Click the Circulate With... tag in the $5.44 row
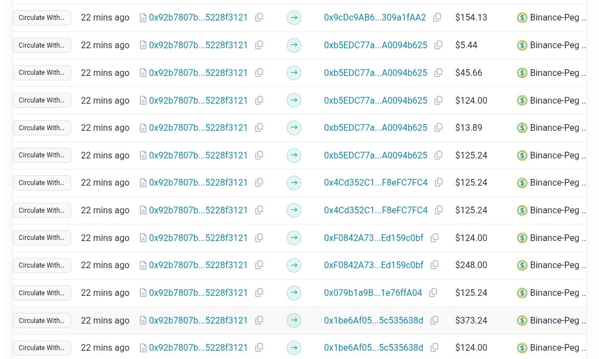 pos(42,45)
